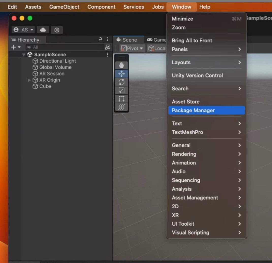
Task: Switch to the Scene tab
Action: (x=128, y=40)
